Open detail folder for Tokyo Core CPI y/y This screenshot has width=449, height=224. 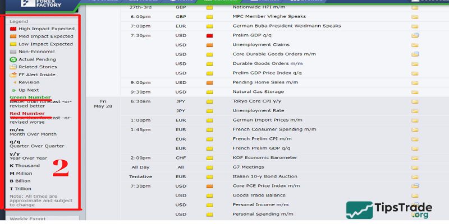(415, 101)
